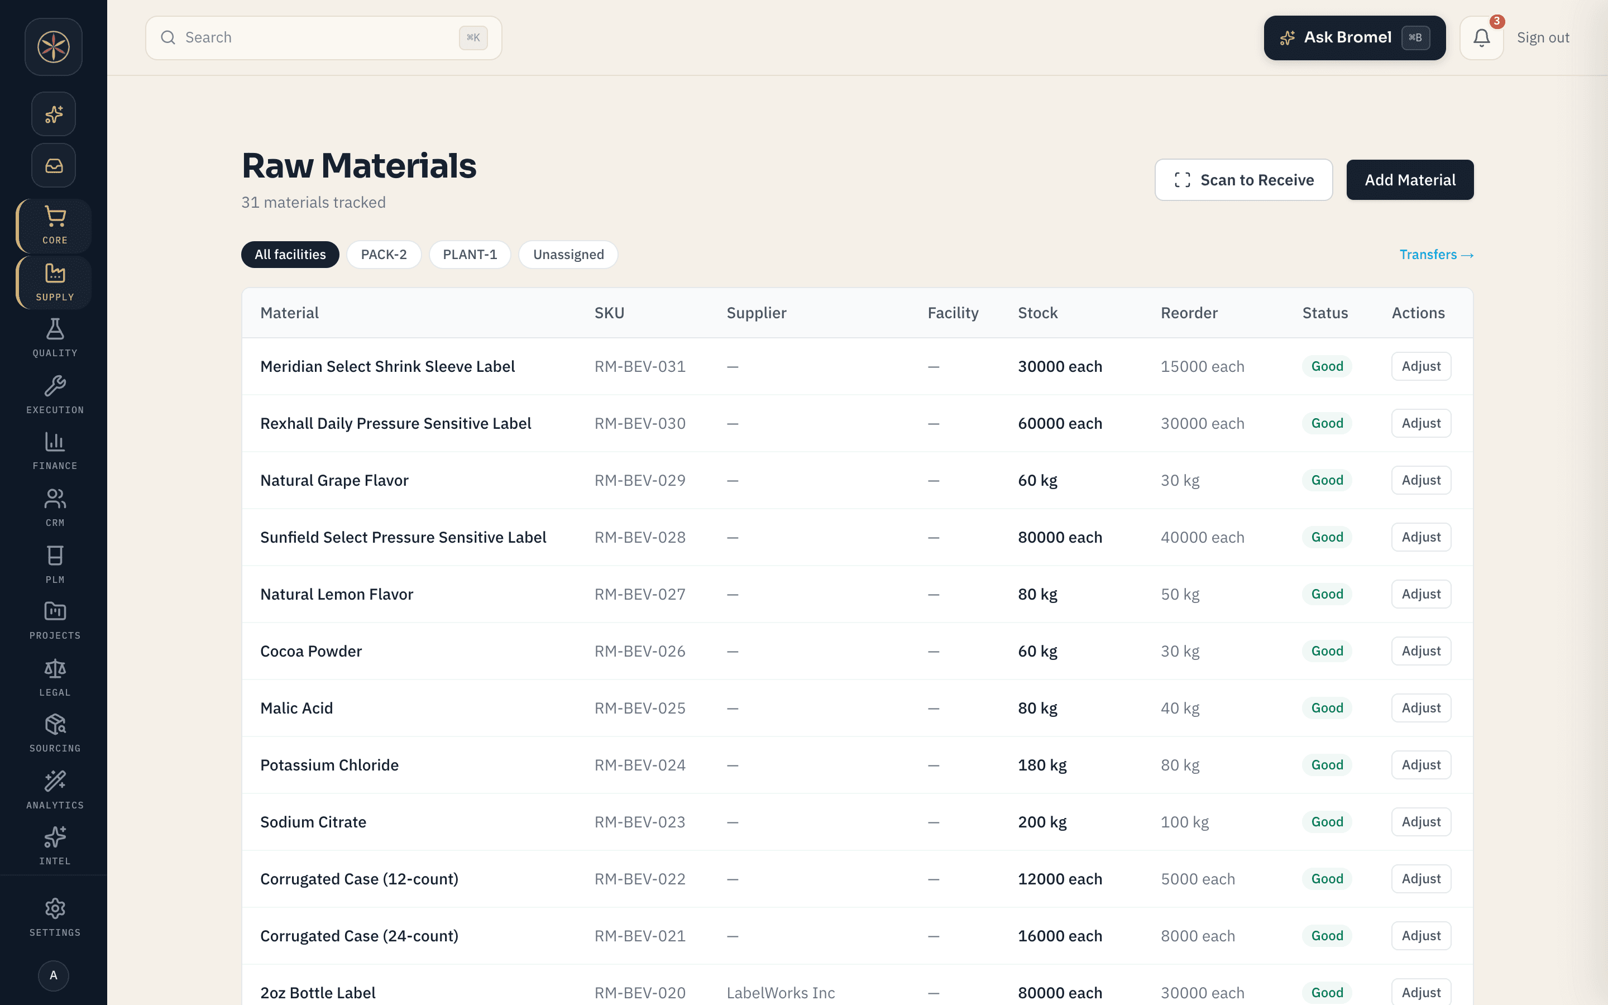
Task: Click the Ask Bromel button
Action: click(1354, 38)
